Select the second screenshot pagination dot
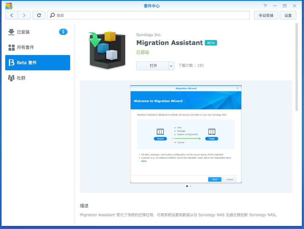 pyautogui.click(x=190, y=186)
